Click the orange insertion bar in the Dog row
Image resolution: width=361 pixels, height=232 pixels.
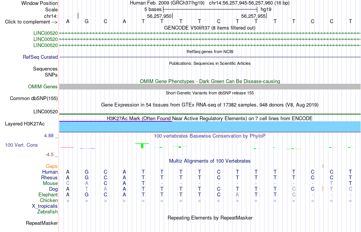coord(323,188)
